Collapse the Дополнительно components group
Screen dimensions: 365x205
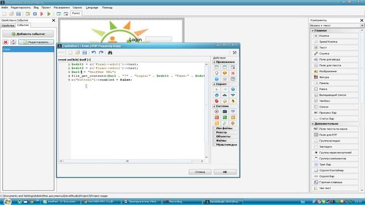pyautogui.click(x=313, y=124)
